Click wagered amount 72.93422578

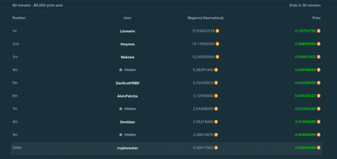point(203,31)
